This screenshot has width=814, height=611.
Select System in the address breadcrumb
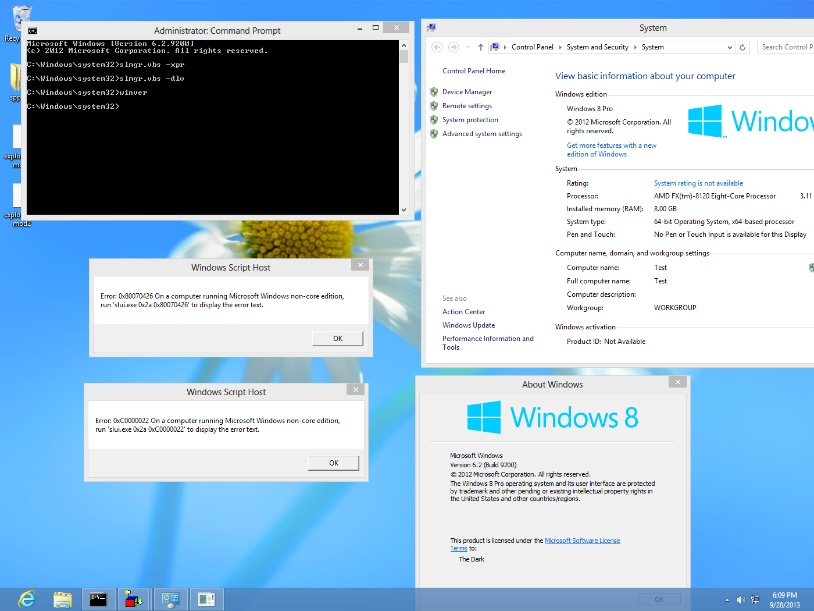click(653, 47)
